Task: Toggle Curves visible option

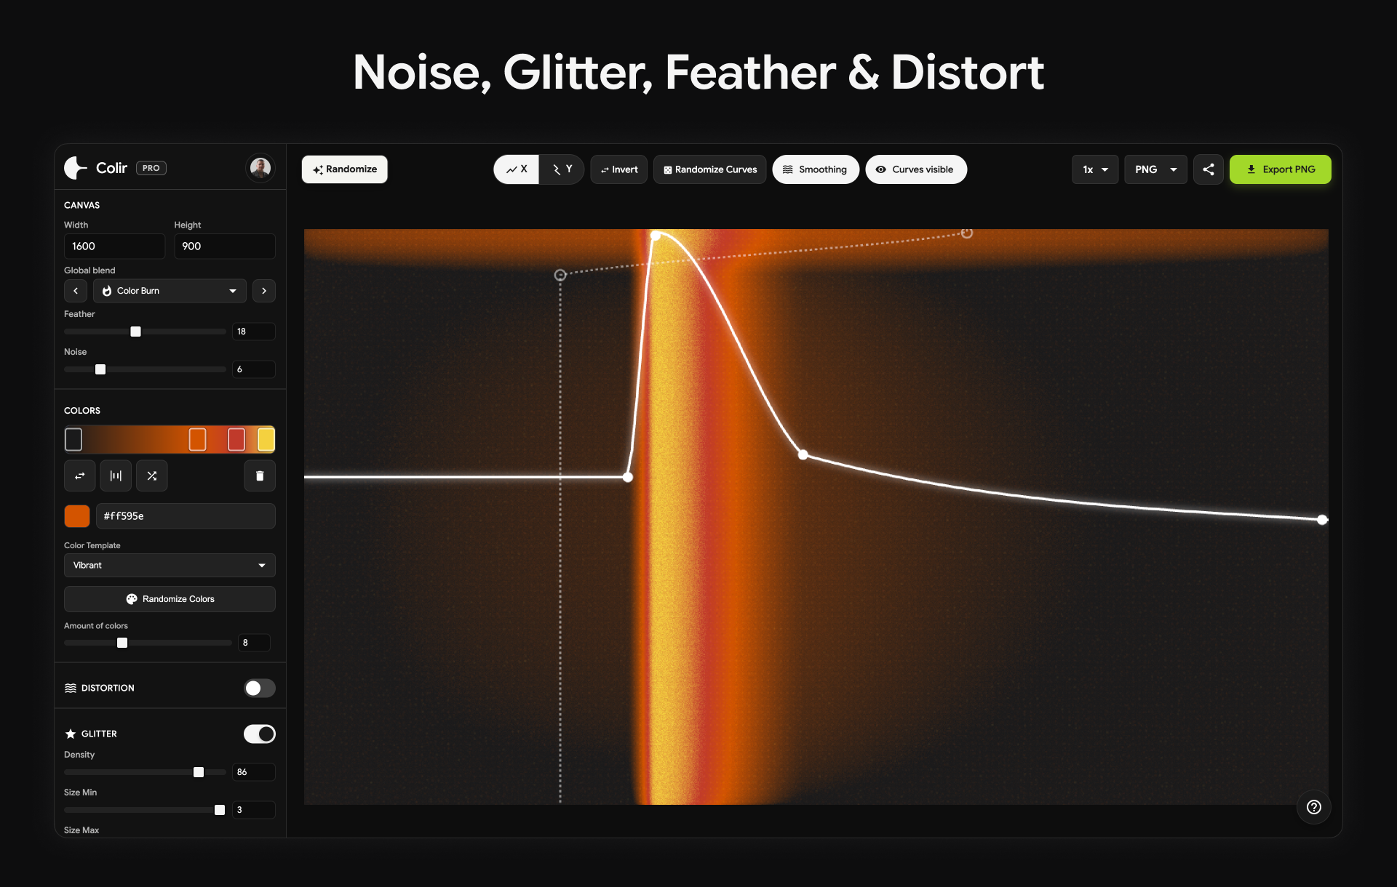Action: pyautogui.click(x=915, y=169)
